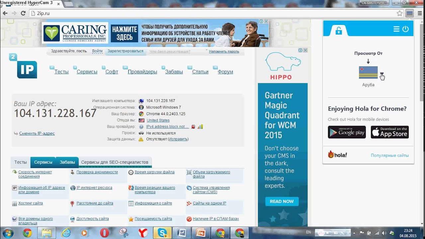
Task: Click the provider rating bar-chart icon
Action: tap(200, 126)
